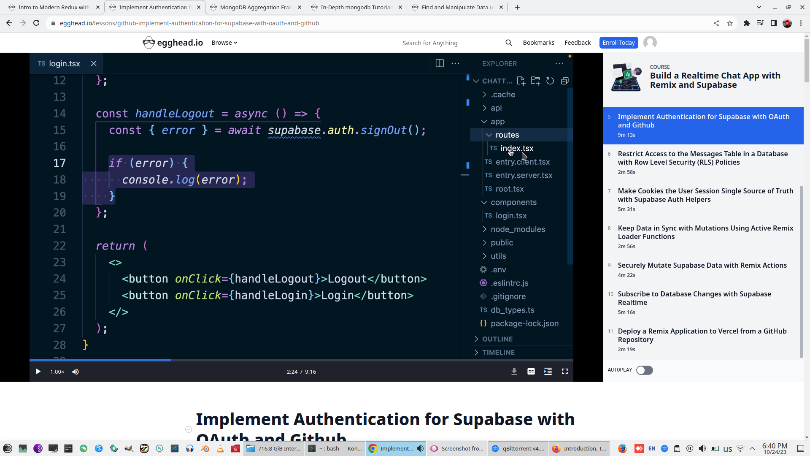Toggle the lesson list sidebar icon
Viewport: 810px width, 456px height.
[548, 372]
